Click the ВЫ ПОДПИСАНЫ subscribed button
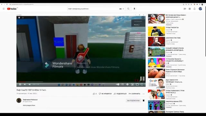 [x=133, y=101]
